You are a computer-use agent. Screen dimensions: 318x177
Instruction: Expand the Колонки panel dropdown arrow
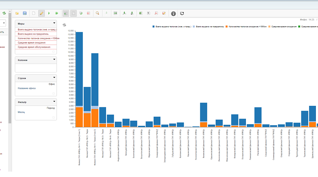tap(54, 59)
